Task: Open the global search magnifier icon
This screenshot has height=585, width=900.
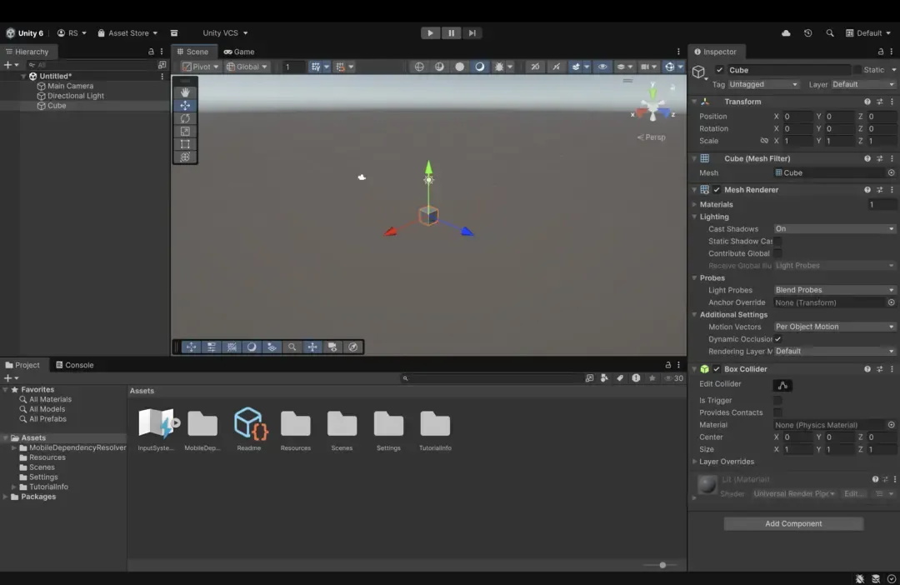Action: [x=830, y=33]
